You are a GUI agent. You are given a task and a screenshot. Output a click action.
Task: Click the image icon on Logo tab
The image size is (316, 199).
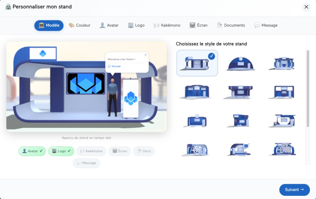tap(131, 25)
